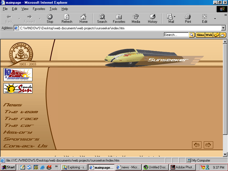This screenshot has height=171, width=228.
Task: Click the Sunseeker solar car banner
Action: pos(154,58)
